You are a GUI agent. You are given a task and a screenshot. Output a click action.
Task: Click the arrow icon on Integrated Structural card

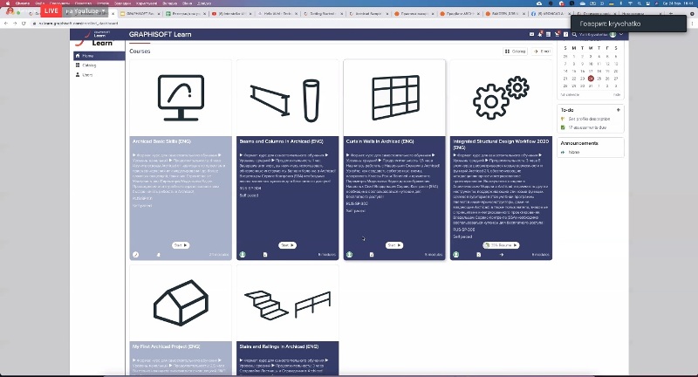pos(501,255)
